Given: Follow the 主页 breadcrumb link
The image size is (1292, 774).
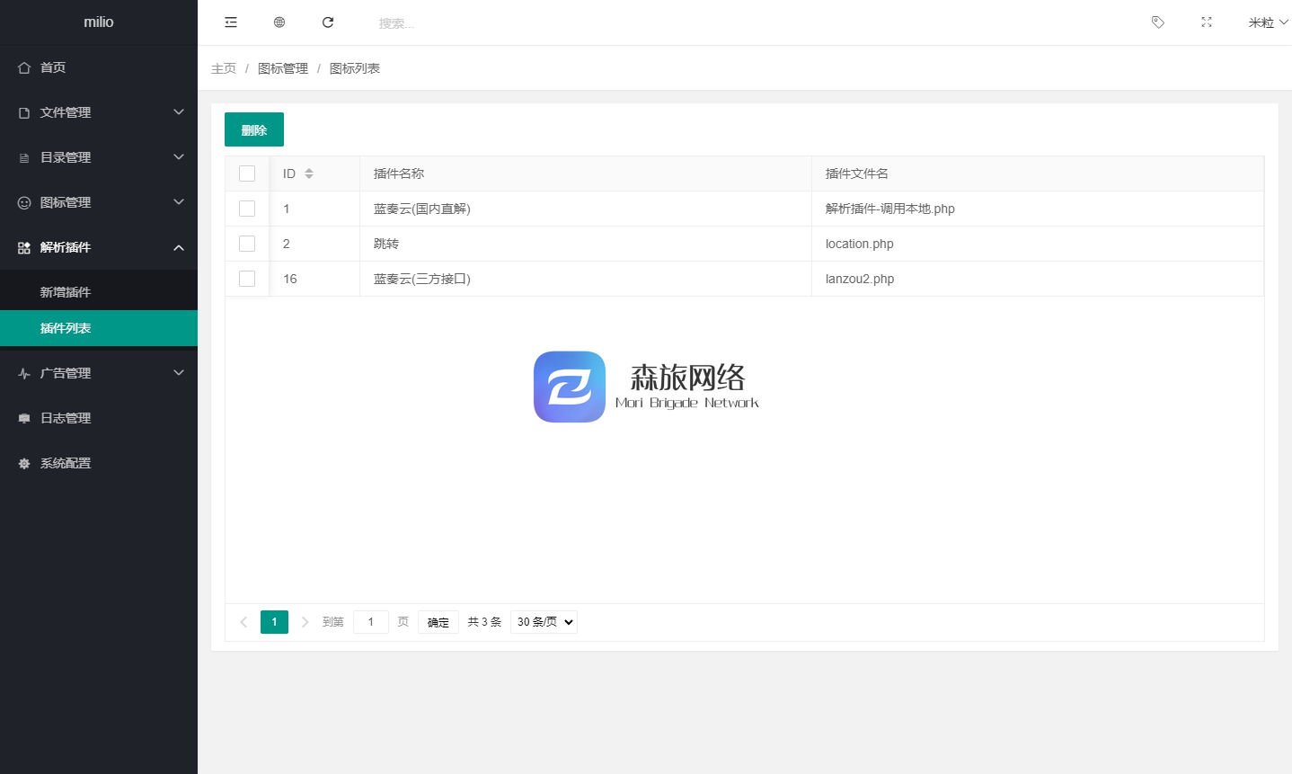Looking at the screenshot, I should coord(224,68).
